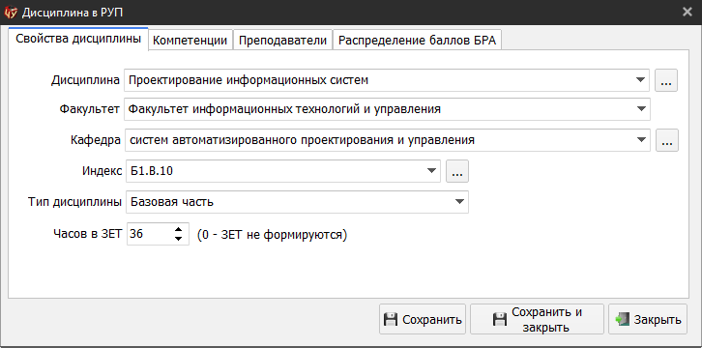Click the application logo in title bar
The width and height of the screenshot is (702, 348).
(x=11, y=12)
